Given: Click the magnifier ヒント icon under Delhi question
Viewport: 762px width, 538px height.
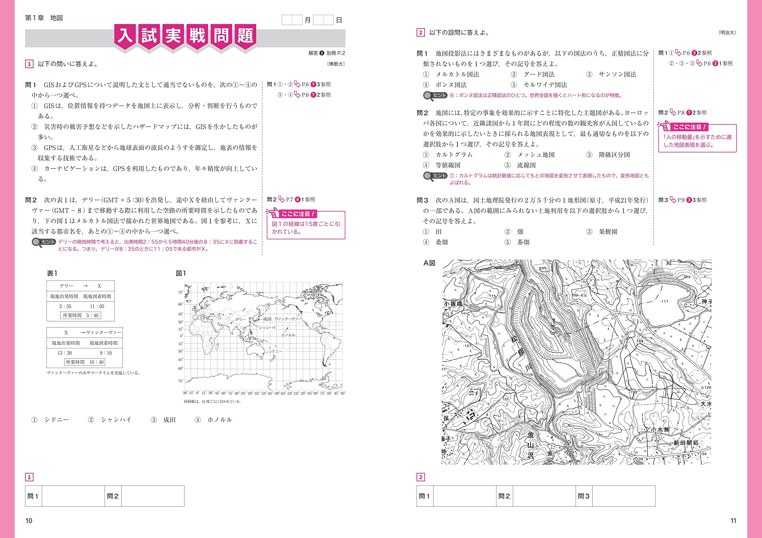Looking at the screenshot, I should click(x=43, y=242).
